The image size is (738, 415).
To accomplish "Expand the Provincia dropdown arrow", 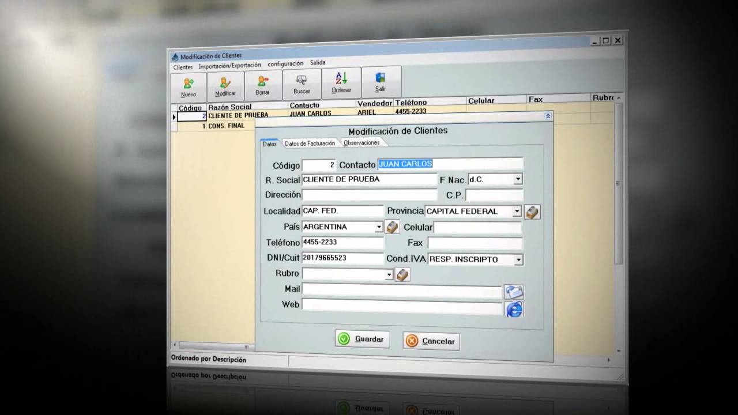I will (x=517, y=212).
